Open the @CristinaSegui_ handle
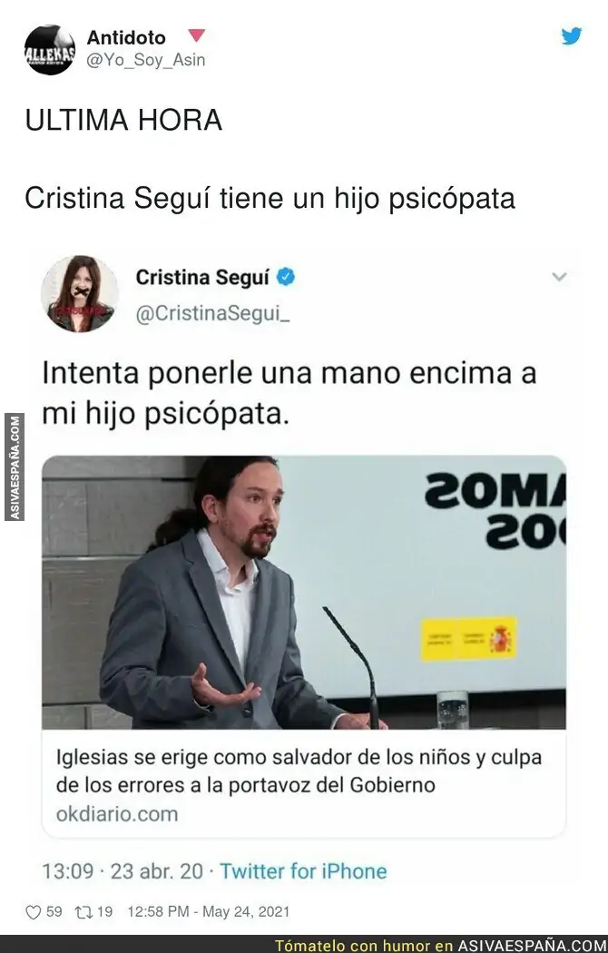The width and height of the screenshot is (608, 953). point(212,314)
